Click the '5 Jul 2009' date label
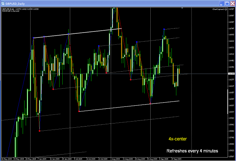236x161 pixels. coord(78,159)
